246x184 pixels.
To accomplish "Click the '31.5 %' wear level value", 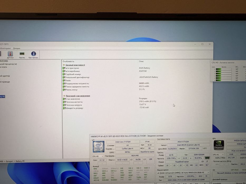I will tap(142, 89).
